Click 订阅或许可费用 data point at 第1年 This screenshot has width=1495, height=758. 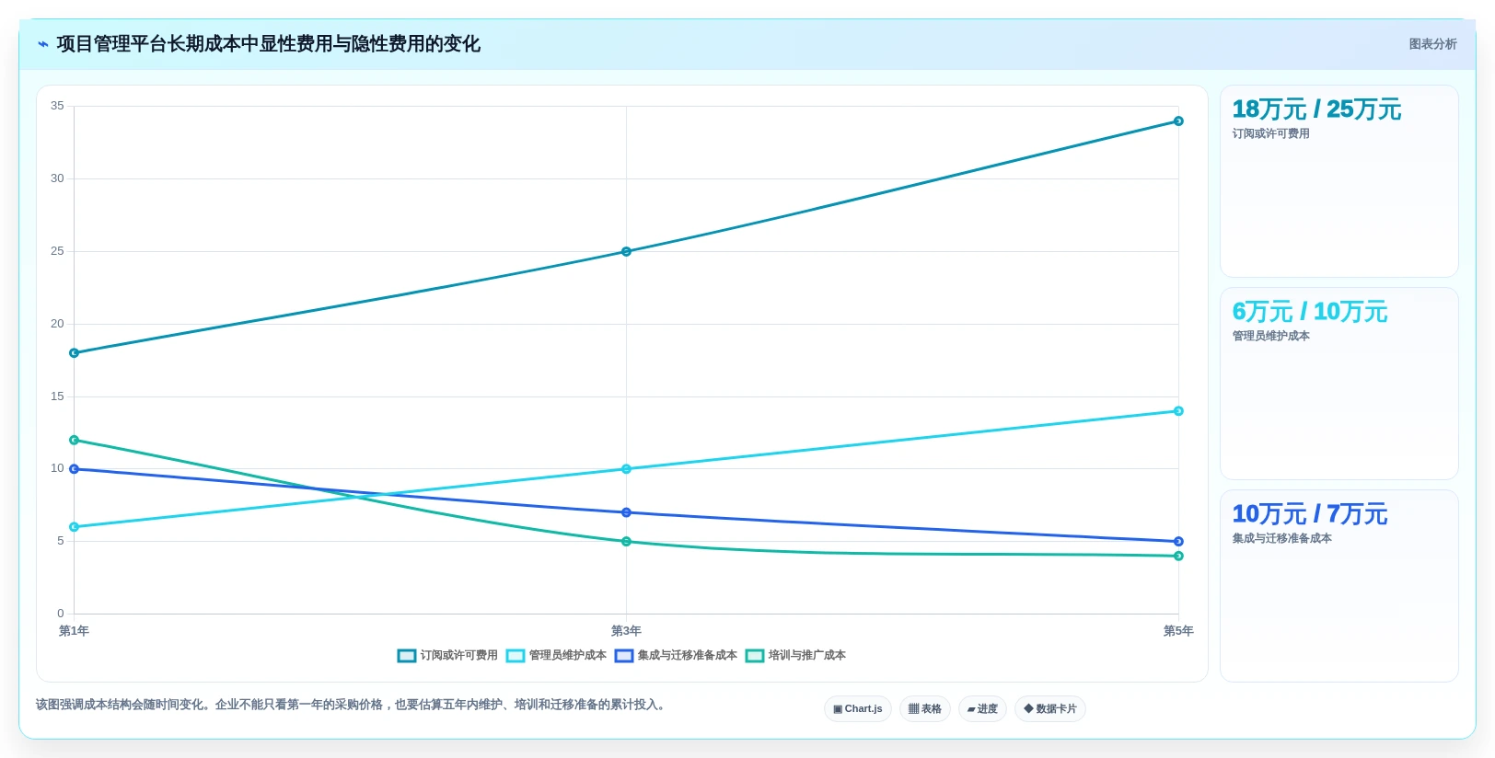[x=75, y=353]
